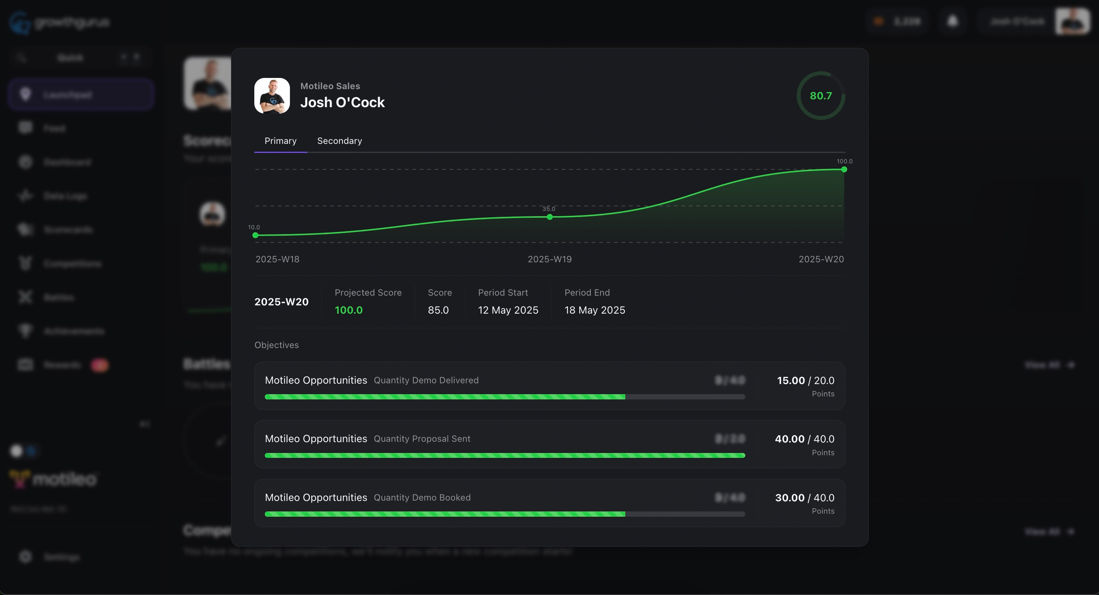Click the Period End date "18 May 2025"
This screenshot has width=1099, height=595.
pos(595,310)
